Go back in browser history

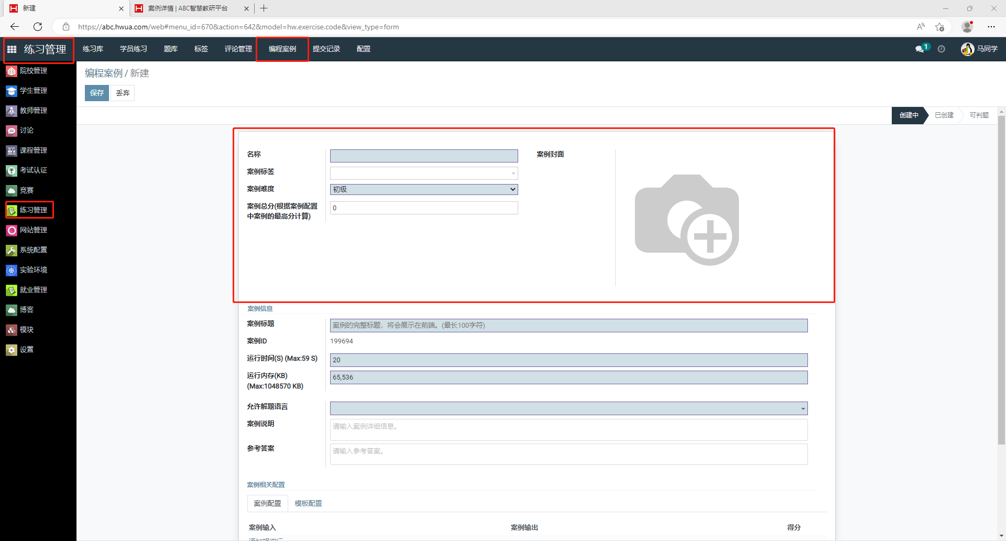pos(15,27)
